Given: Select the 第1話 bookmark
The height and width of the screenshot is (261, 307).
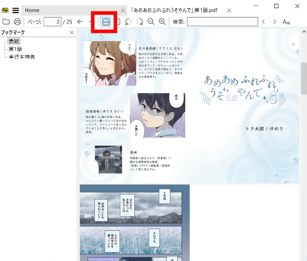Looking at the screenshot, I should pos(15,49).
